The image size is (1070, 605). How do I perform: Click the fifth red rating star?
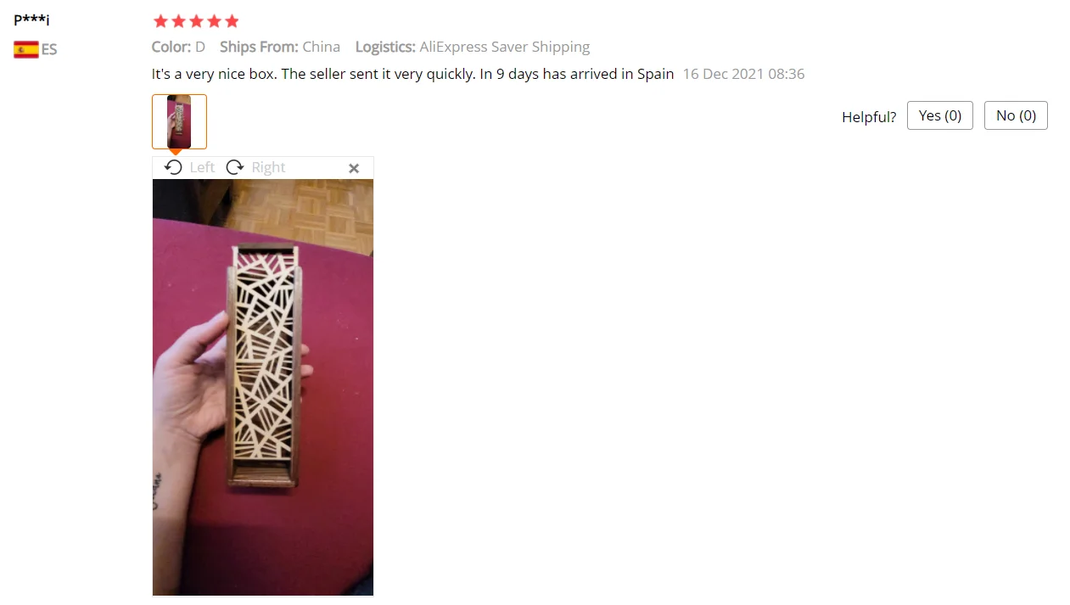point(232,21)
